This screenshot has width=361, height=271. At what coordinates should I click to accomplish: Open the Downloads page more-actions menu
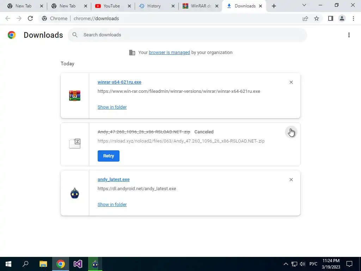pyautogui.click(x=349, y=35)
